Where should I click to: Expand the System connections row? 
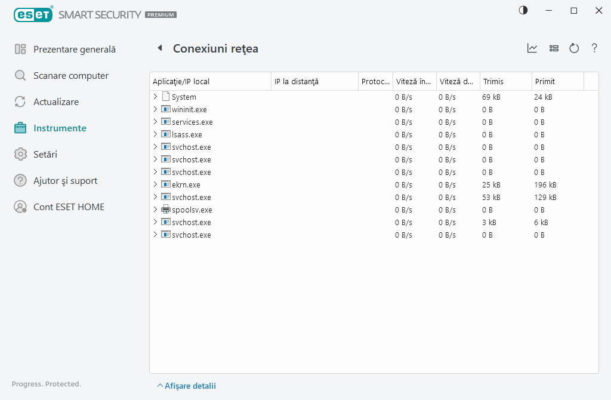(155, 97)
